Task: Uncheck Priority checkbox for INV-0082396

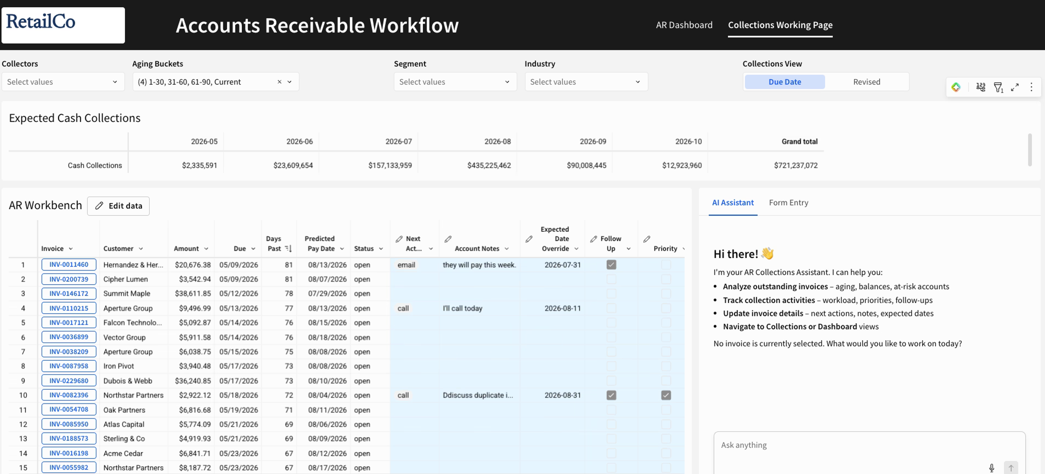Action: (666, 395)
